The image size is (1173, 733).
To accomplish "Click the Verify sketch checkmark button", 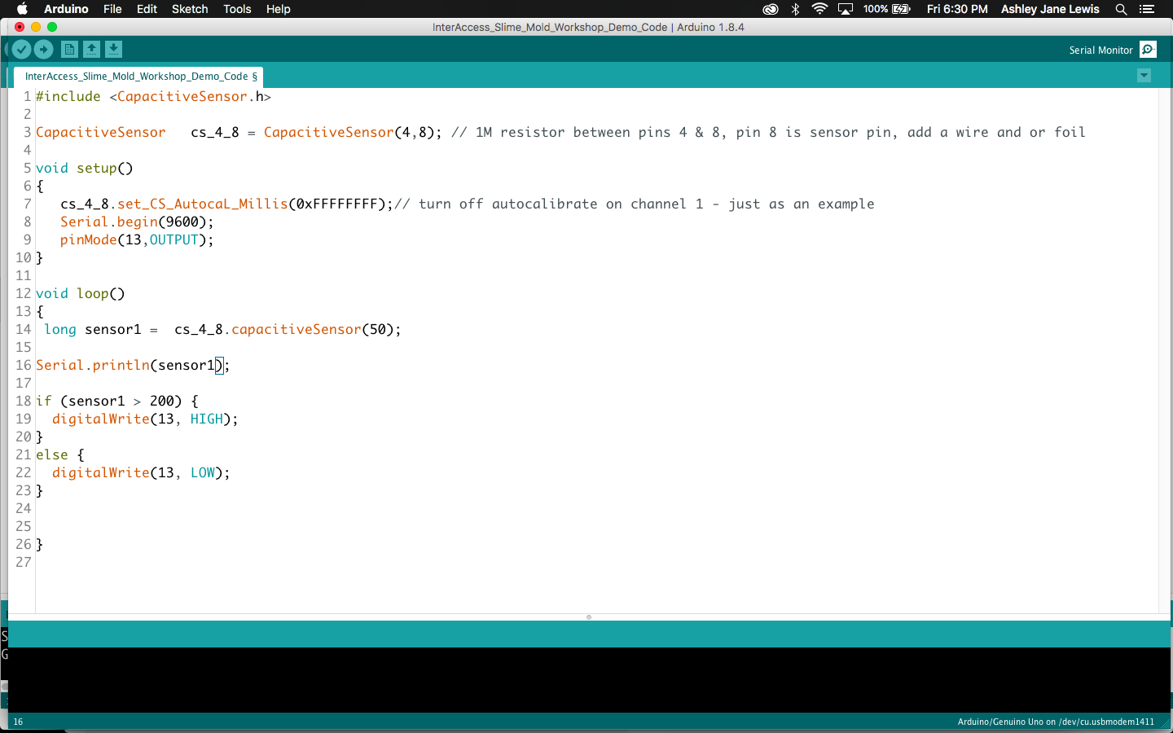I will click(x=22, y=50).
